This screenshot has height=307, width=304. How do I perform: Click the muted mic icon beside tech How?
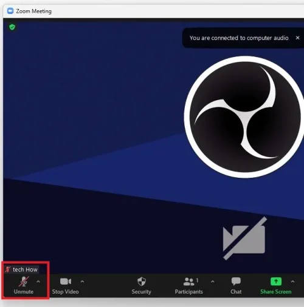(x=8, y=269)
